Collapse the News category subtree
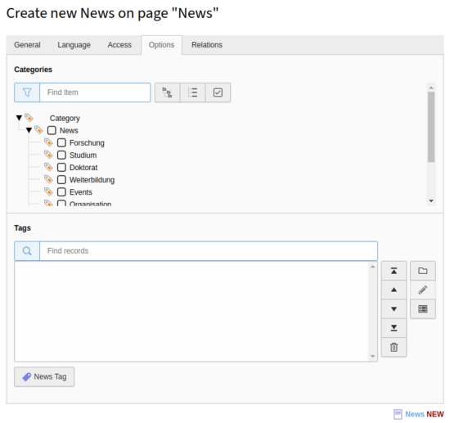Image resolution: width=450 pixels, height=423 pixels. pos(29,130)
